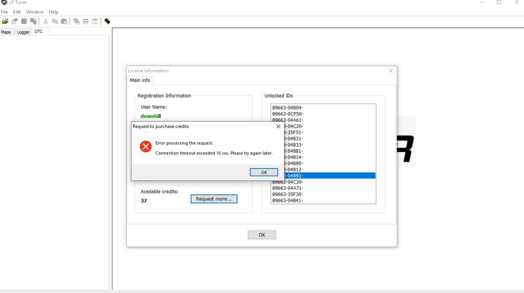
Task: Click OK in the License Information dialog
Action: (262, 235)
